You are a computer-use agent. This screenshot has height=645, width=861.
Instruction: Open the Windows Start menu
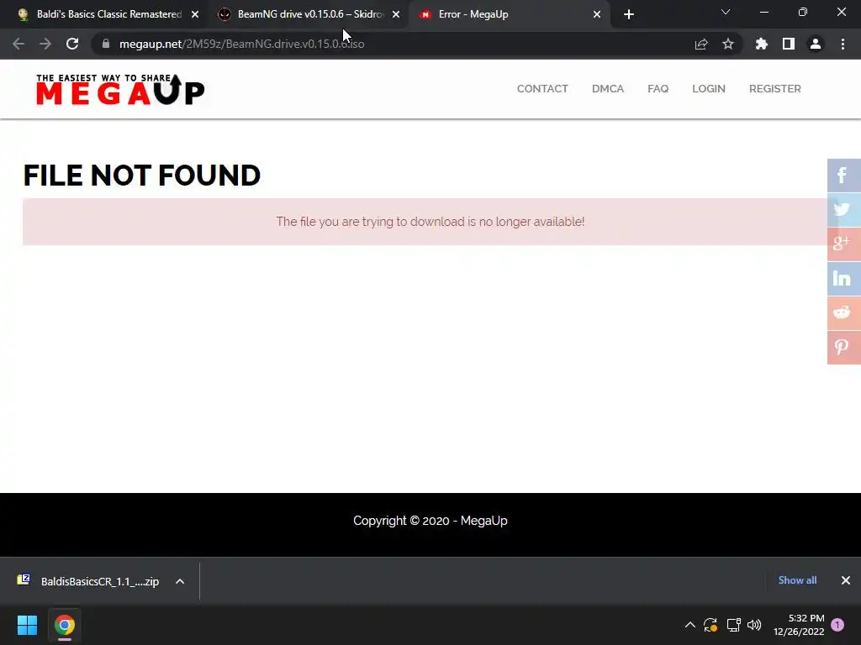pos(27,625)
